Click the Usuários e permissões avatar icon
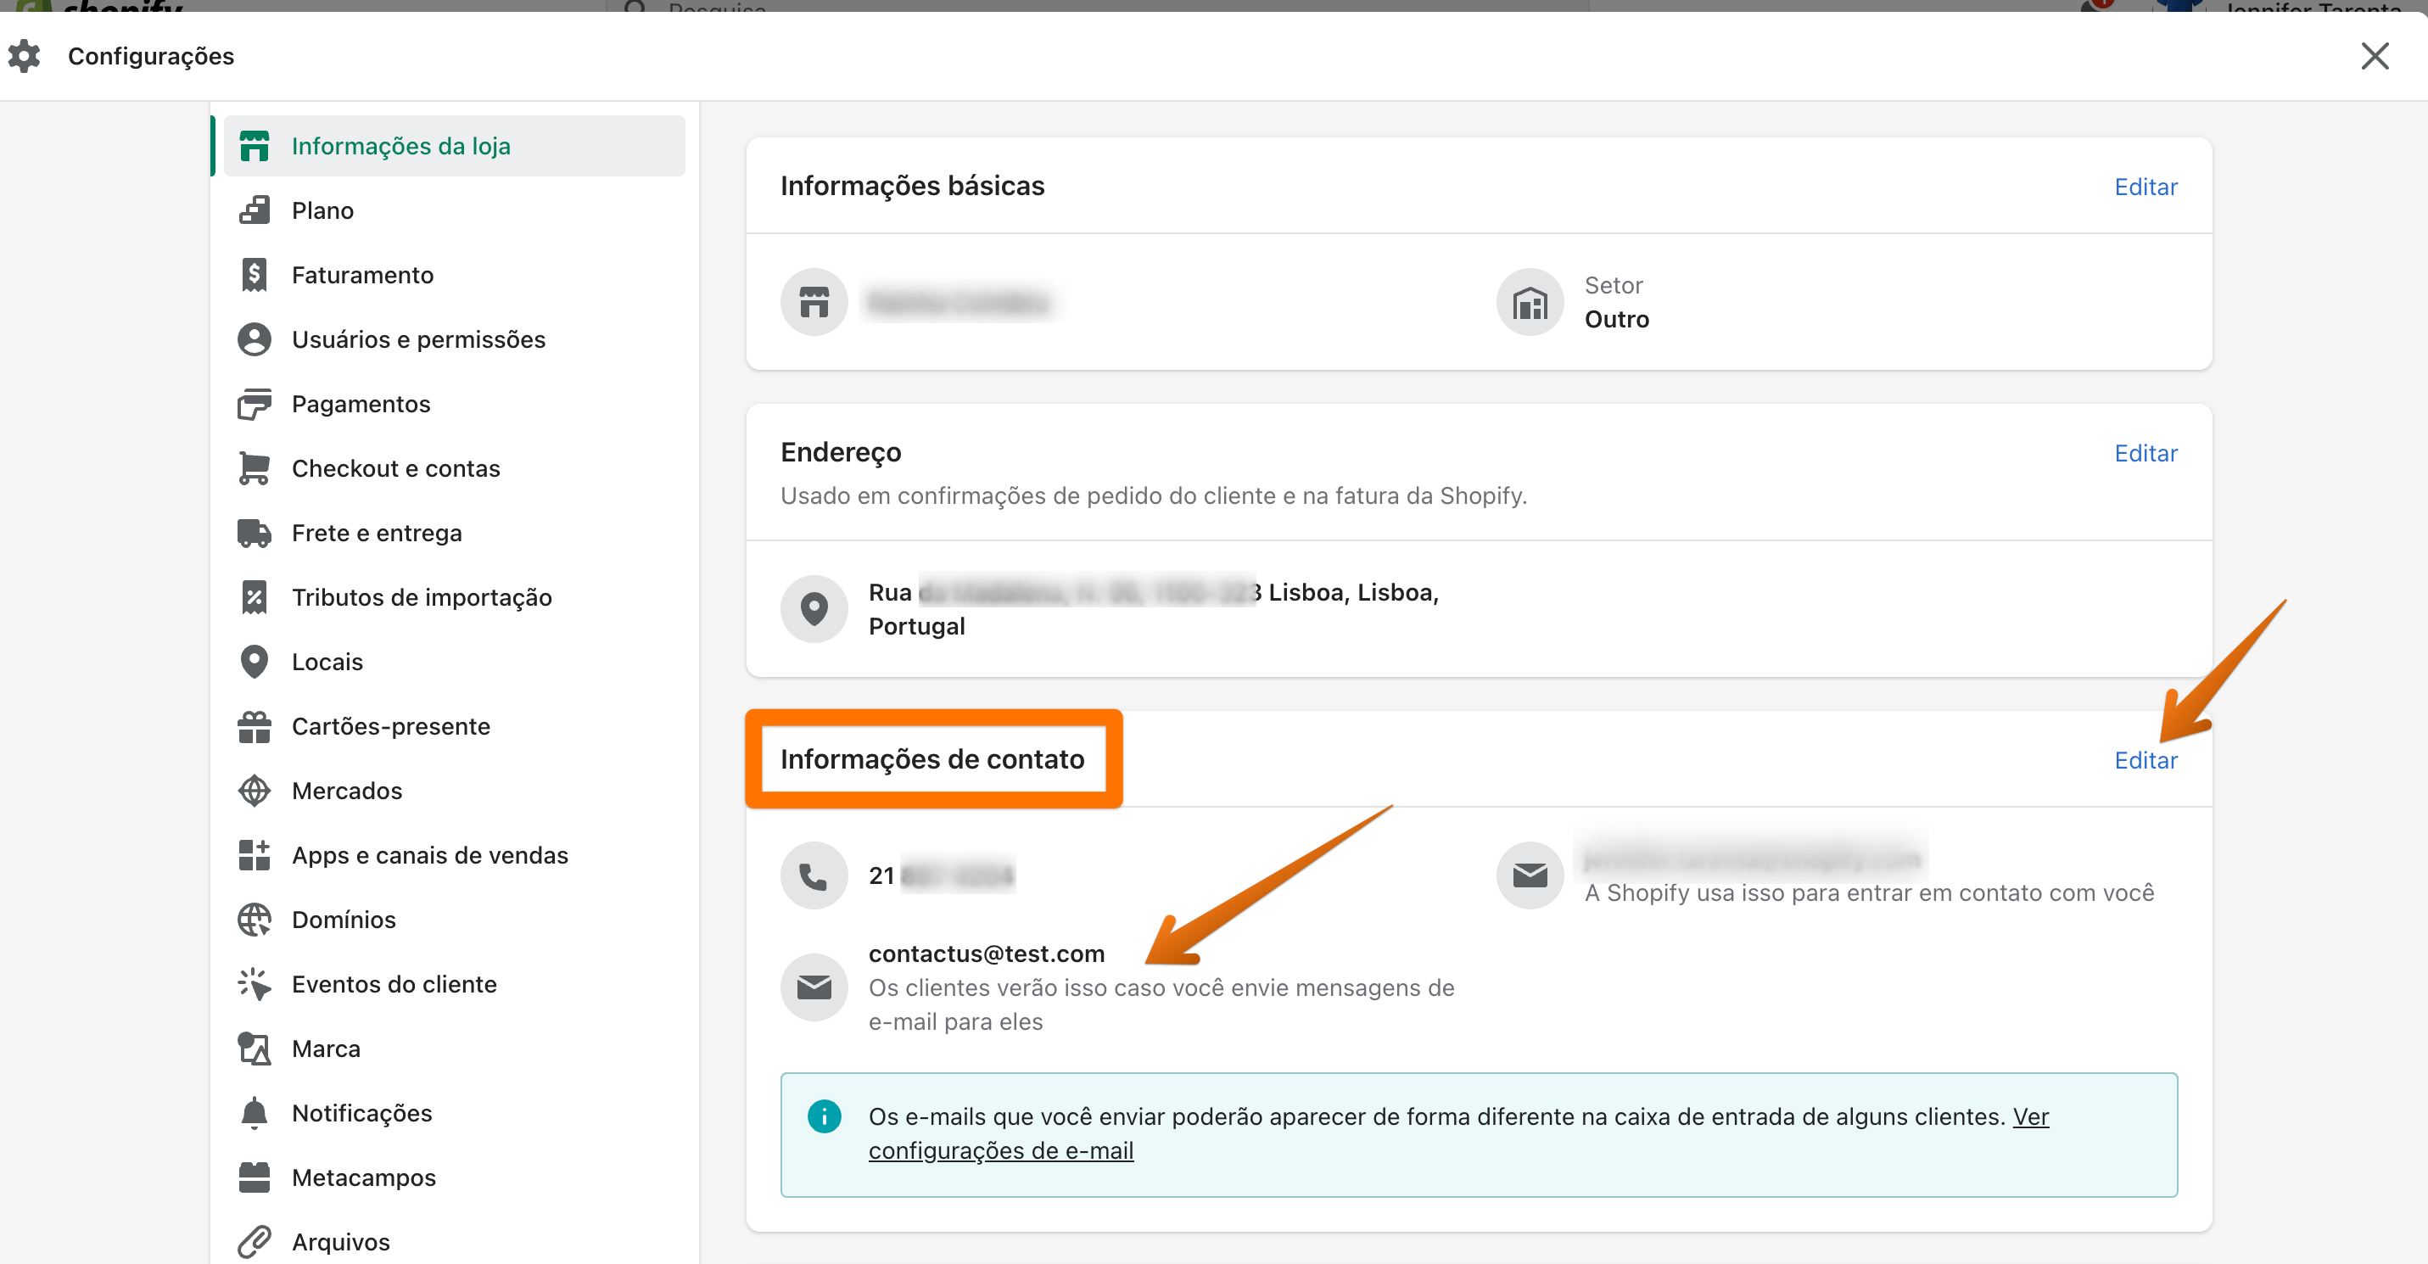Screen dimensions: 2428x1264 pyautogui.click(x=254, y=339)
